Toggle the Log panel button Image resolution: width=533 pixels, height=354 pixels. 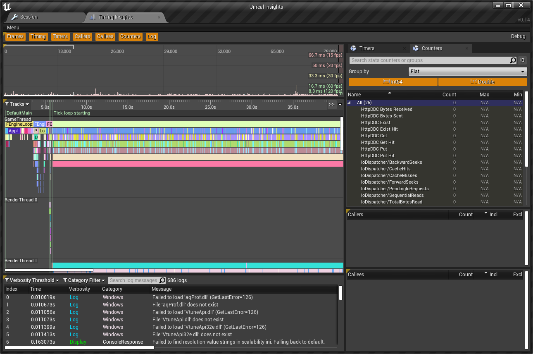click(x=152, y=37)
